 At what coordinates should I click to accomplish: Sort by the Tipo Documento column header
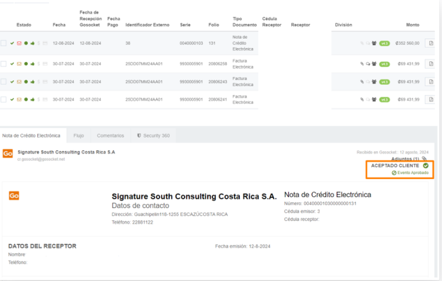coord(245,21)
